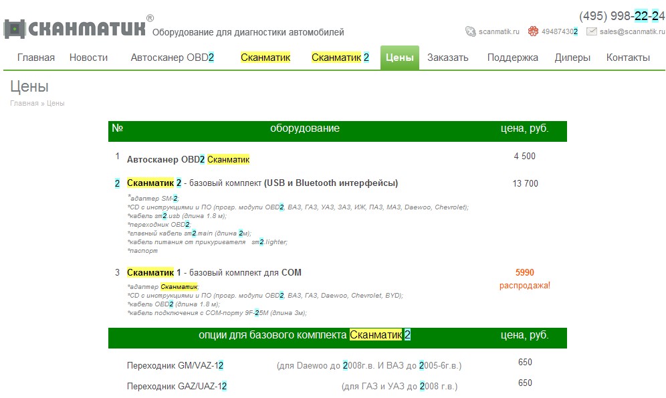The image size is (666, 398).
Task: Open the Сканматик 2 menu item
Action: (x=340, y=58)
